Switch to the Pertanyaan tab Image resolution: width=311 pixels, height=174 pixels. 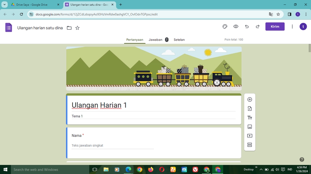pyautogui.click(x=135, y=39)
